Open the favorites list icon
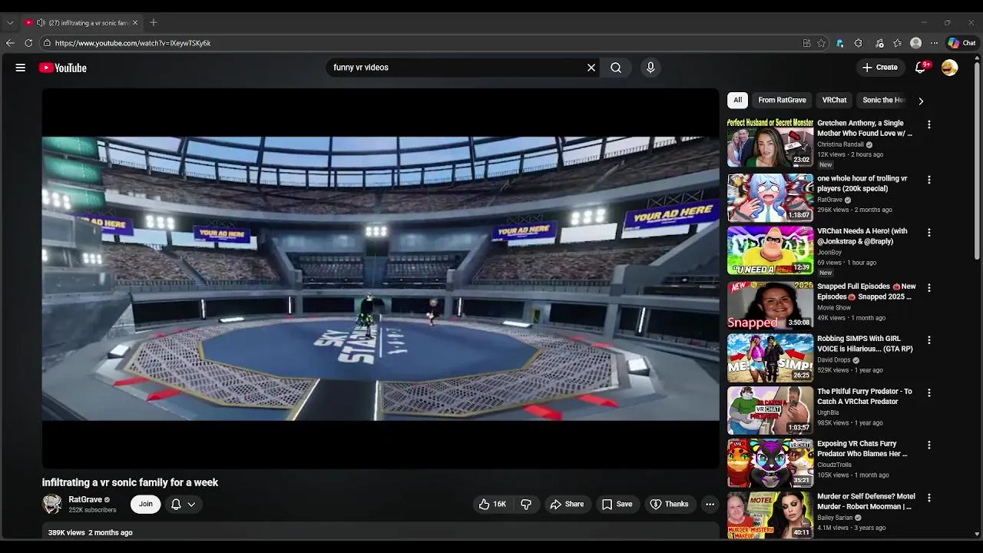983x553 pixels. tap(897, 43)
